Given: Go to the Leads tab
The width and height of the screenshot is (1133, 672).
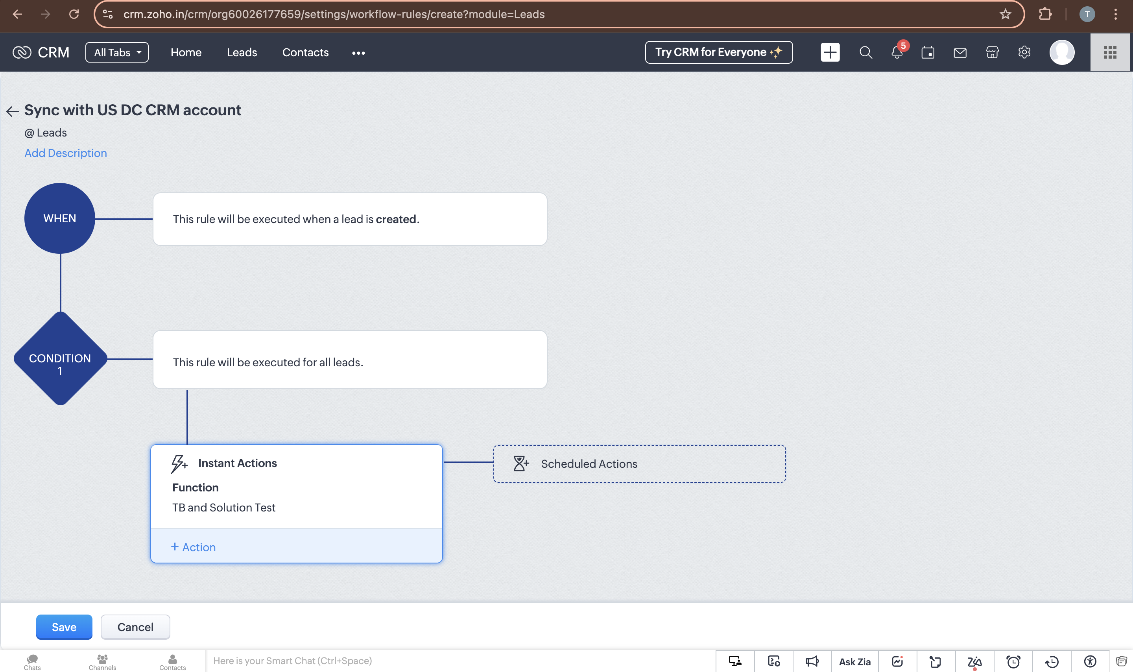Looking at the screenshot, I should coord(242,53).
